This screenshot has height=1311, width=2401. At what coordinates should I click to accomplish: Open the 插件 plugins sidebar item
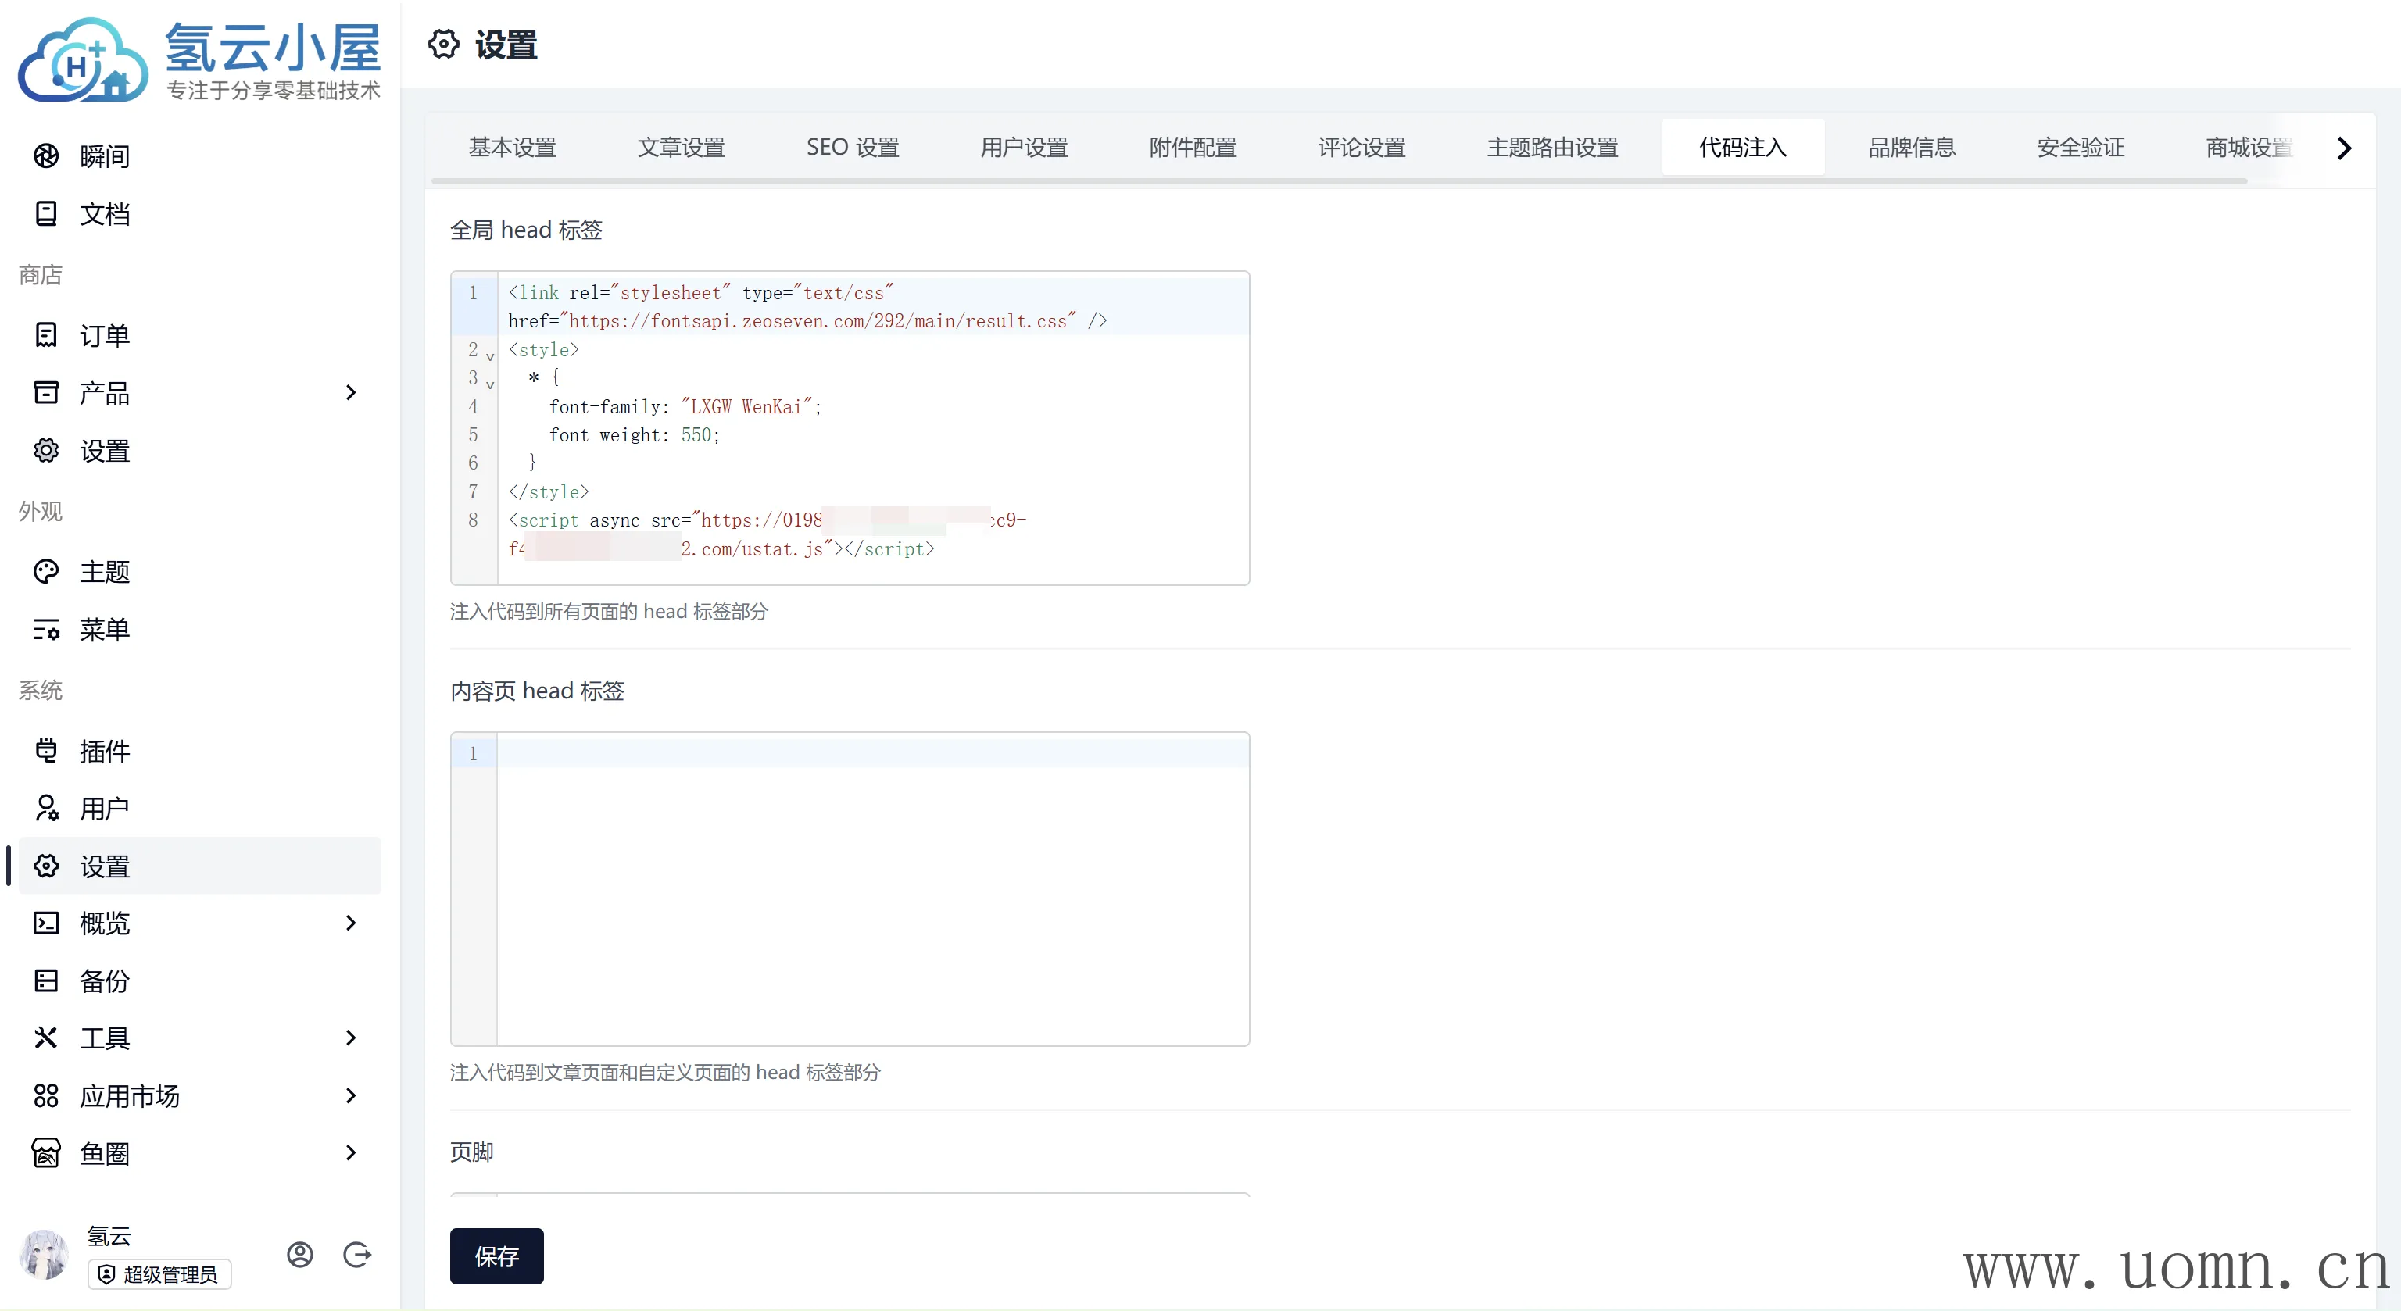tap(105, 751)
